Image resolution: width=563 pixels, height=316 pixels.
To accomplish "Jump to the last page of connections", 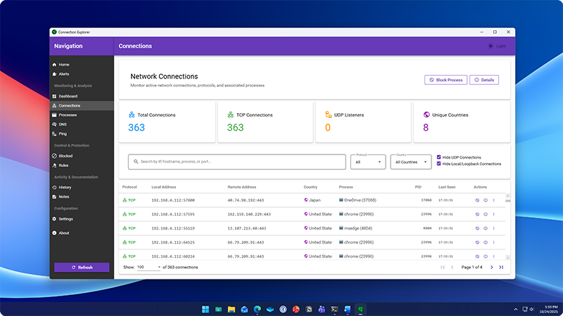I will click(501, 268).
